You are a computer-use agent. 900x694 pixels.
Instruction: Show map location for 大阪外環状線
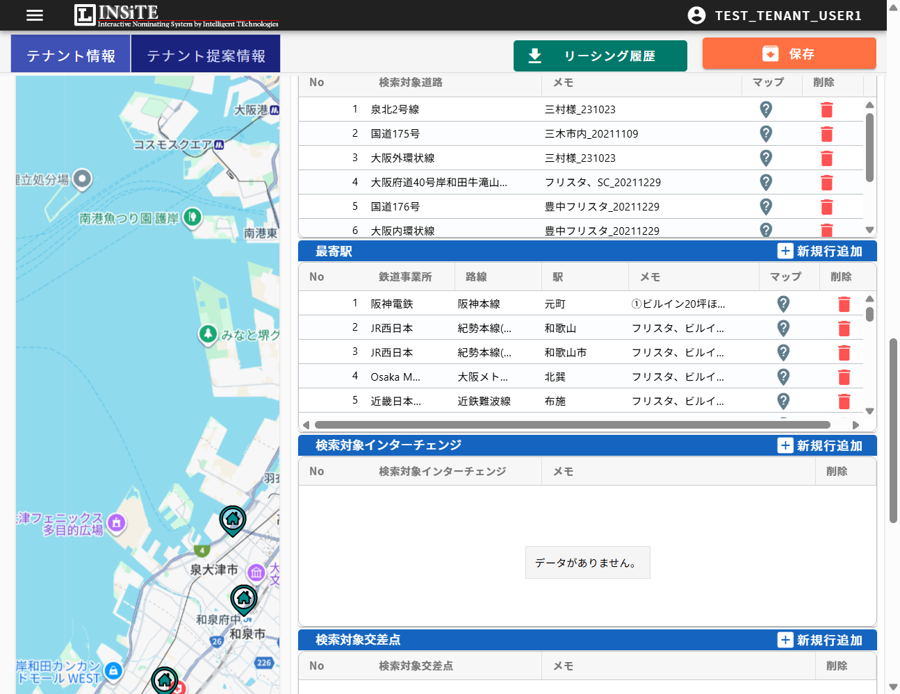tap(765, 158)
